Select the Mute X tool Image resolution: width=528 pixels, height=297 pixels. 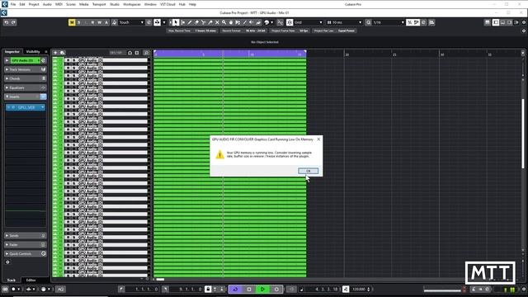(217, 22)
